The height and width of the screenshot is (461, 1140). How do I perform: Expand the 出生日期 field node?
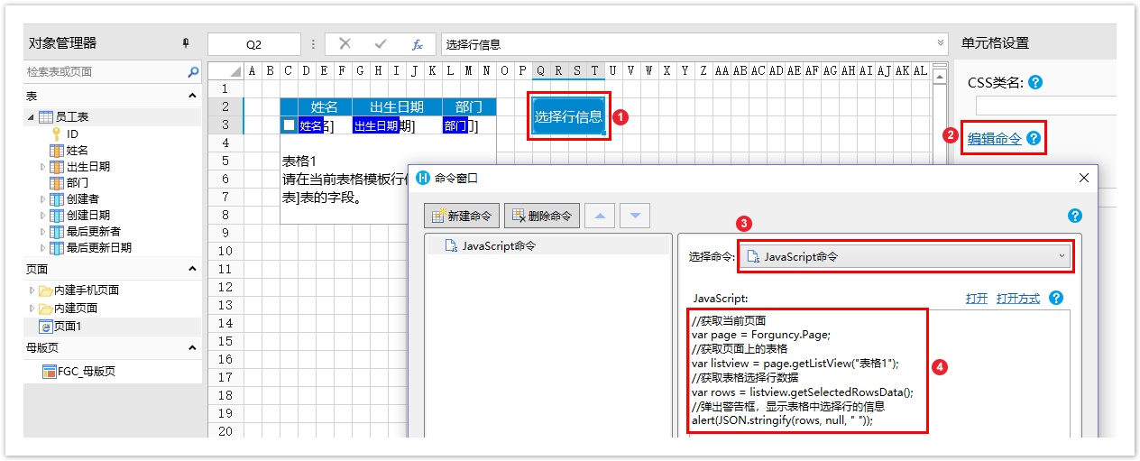pos(42,167)
